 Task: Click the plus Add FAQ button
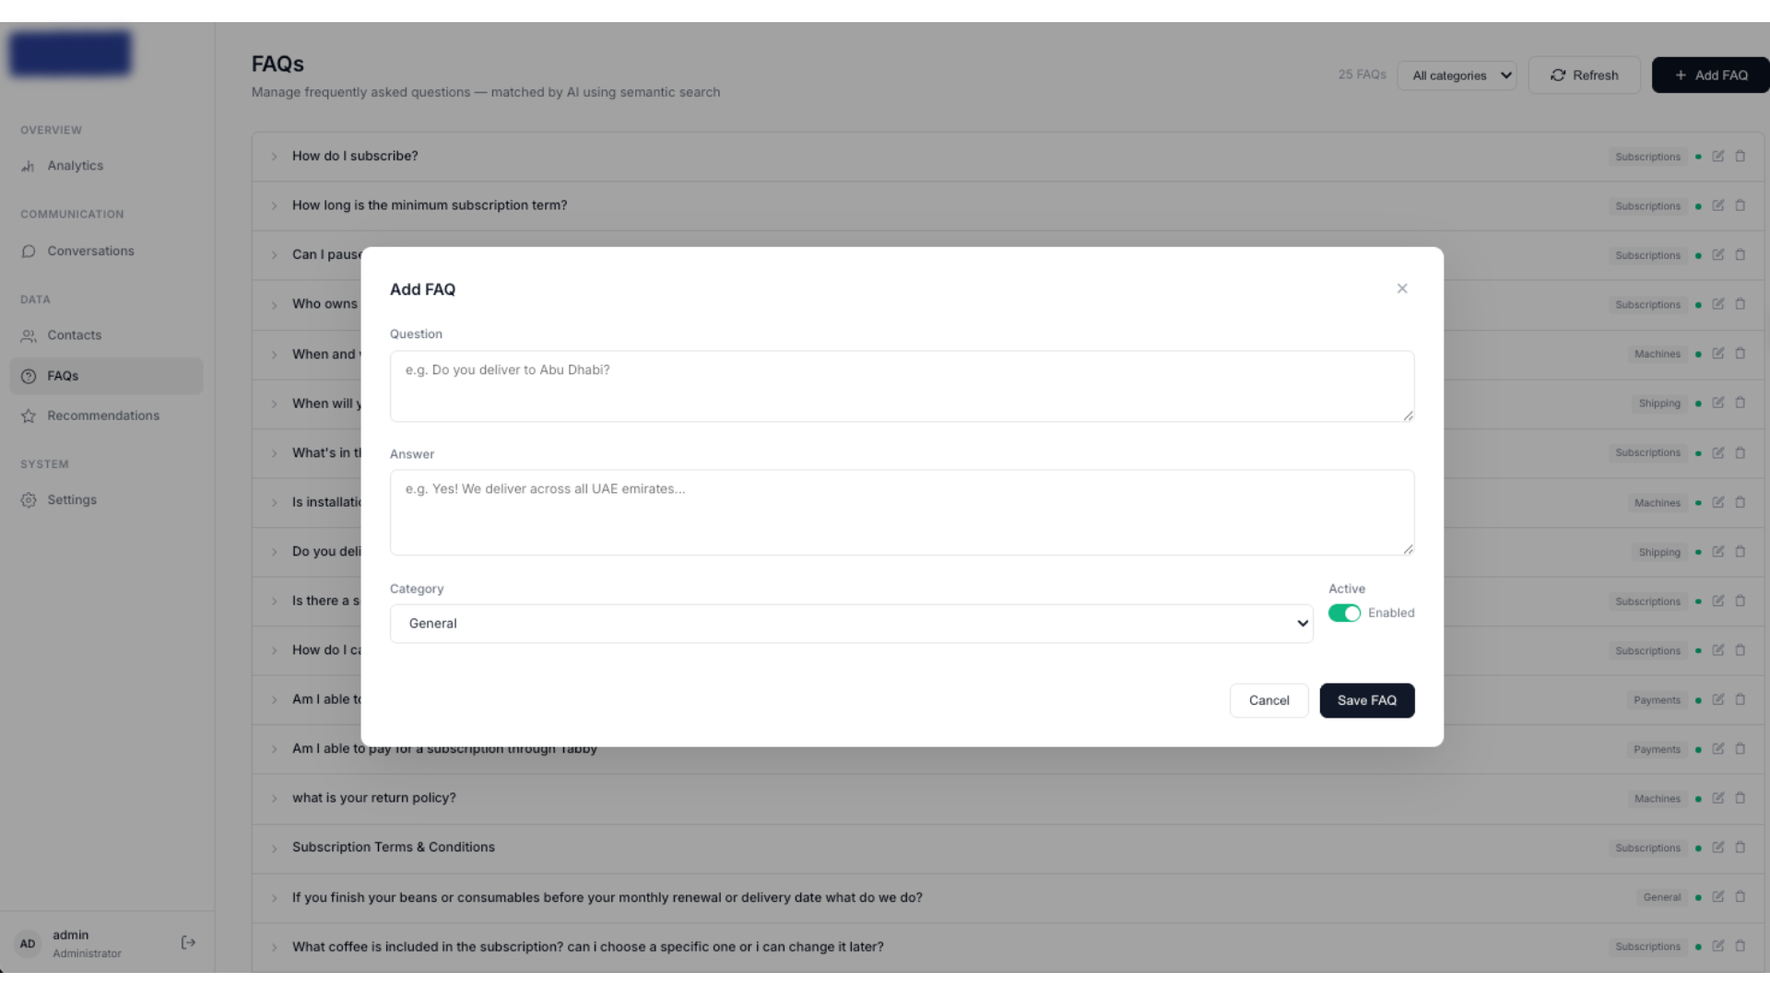click(1710, 76)
